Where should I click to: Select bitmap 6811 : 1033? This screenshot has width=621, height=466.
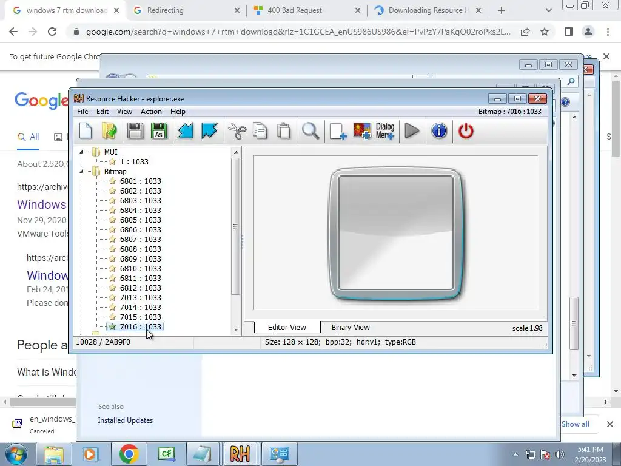140,279
